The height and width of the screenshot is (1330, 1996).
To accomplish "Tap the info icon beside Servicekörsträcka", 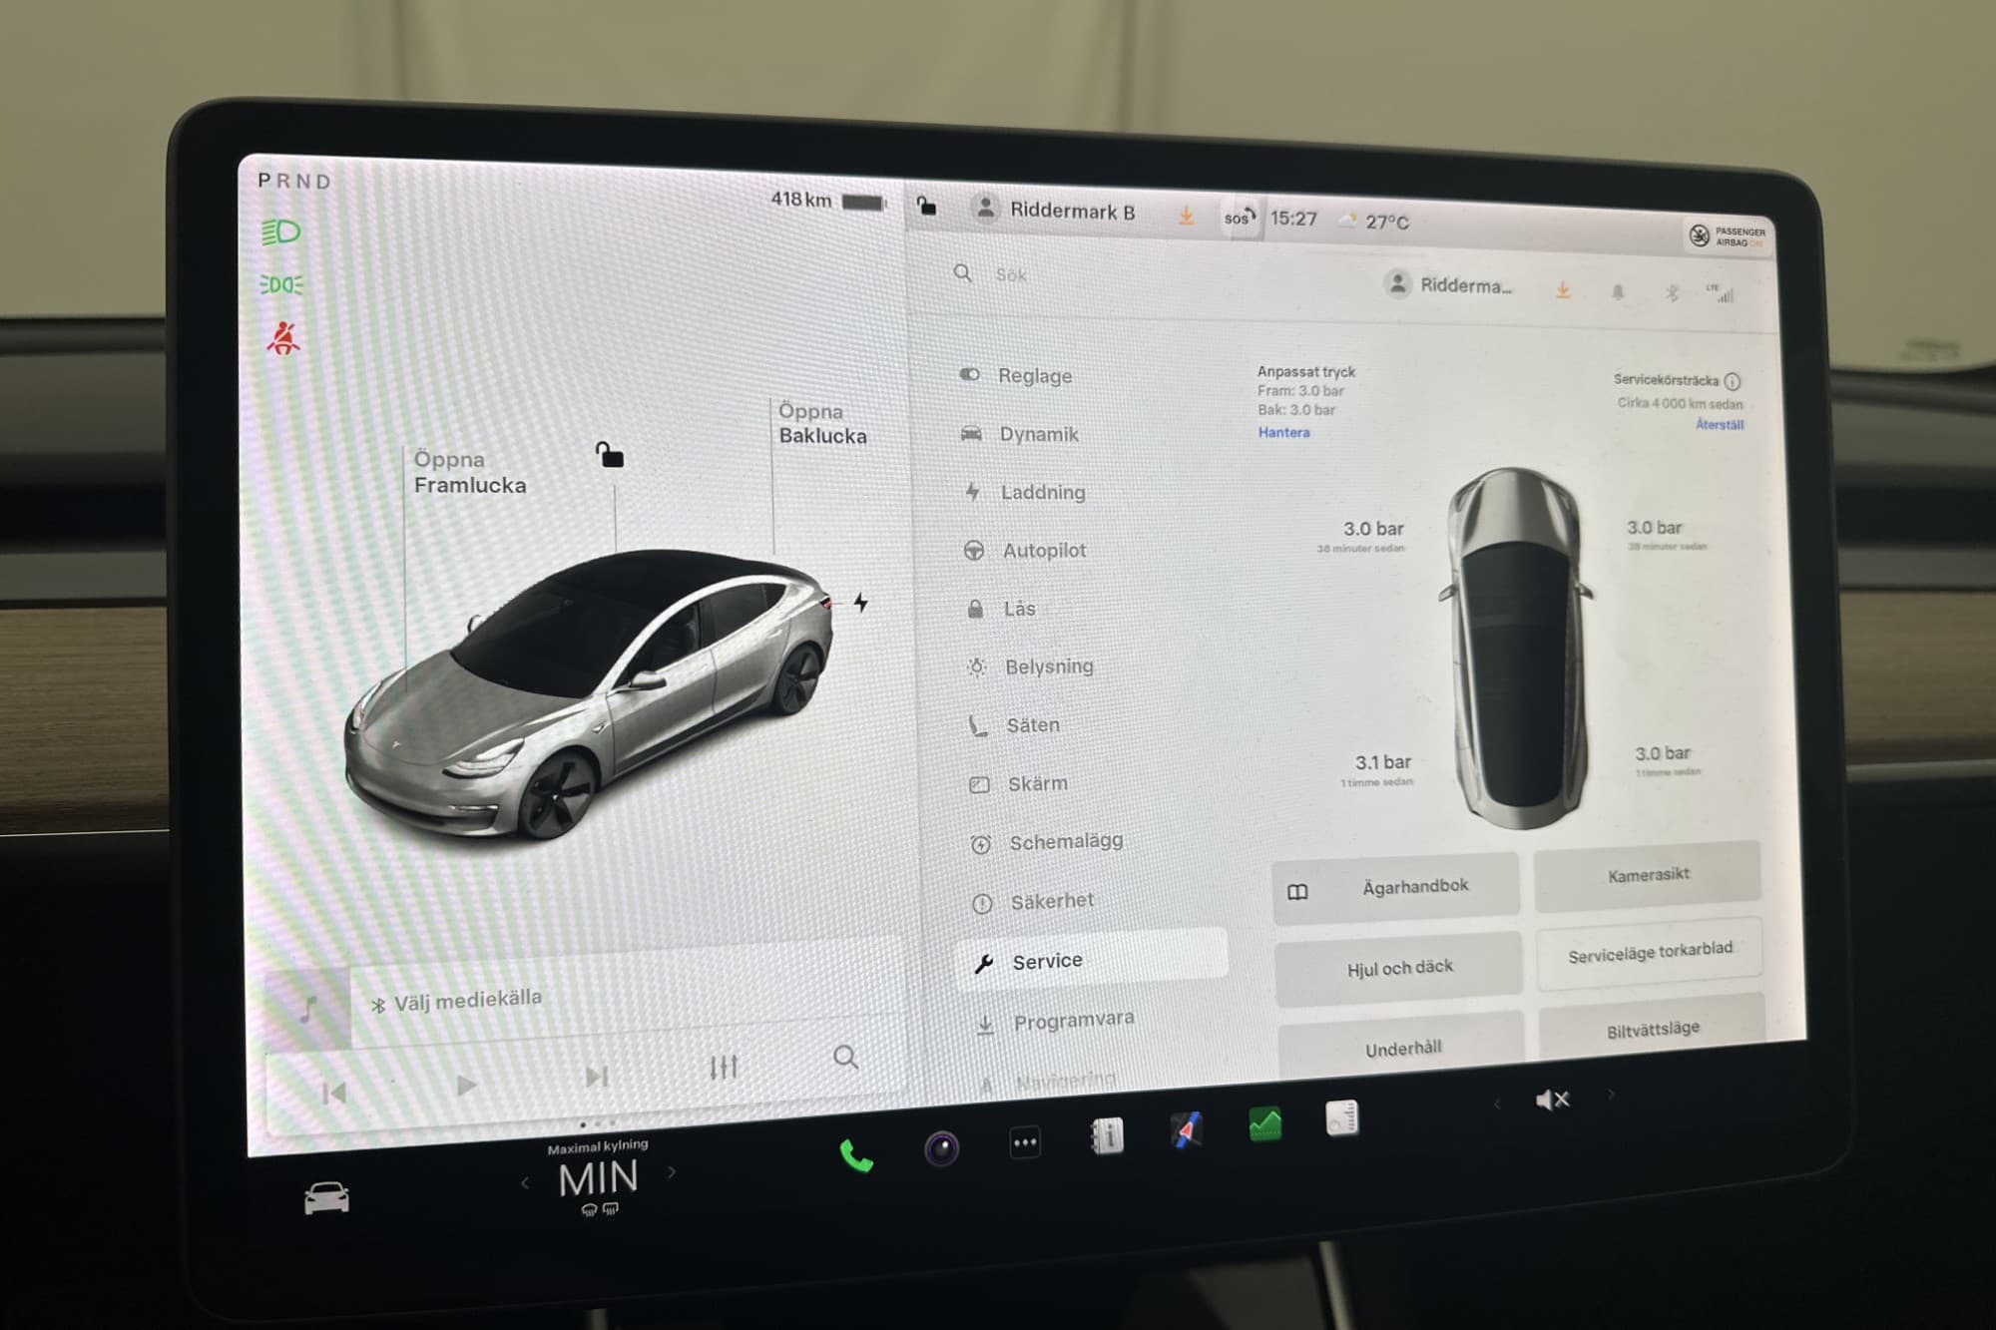I will coord(1733,381).
